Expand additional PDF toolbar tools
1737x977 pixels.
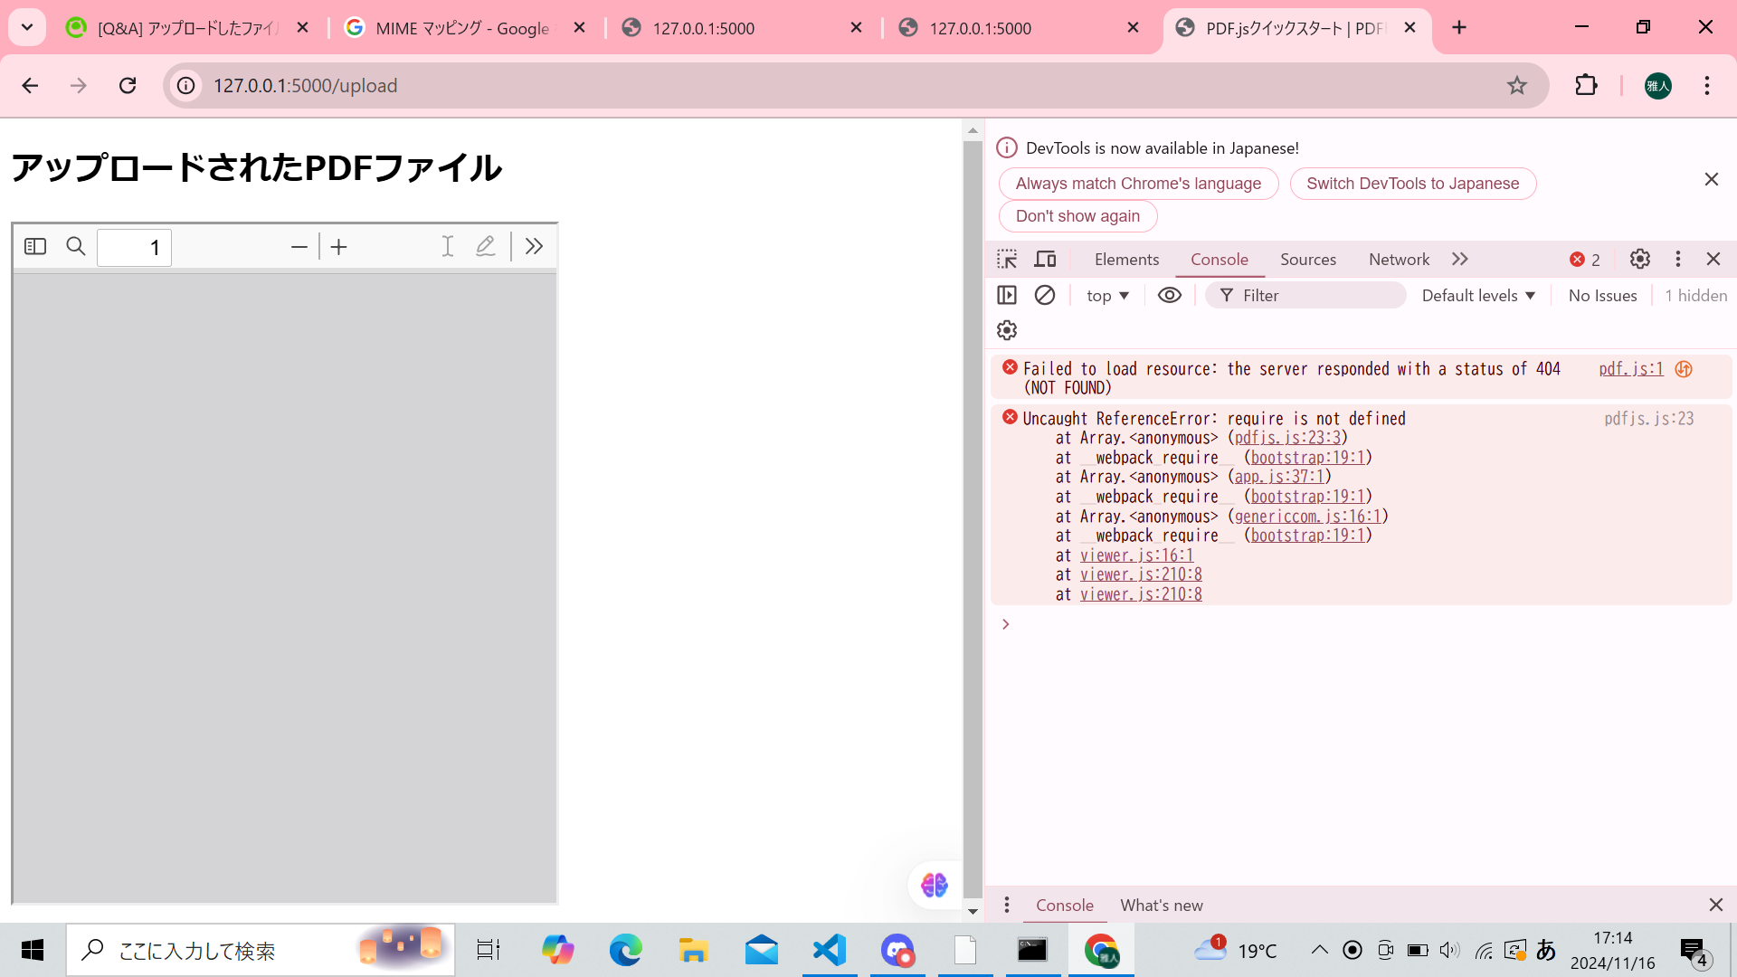coord(534,246)
